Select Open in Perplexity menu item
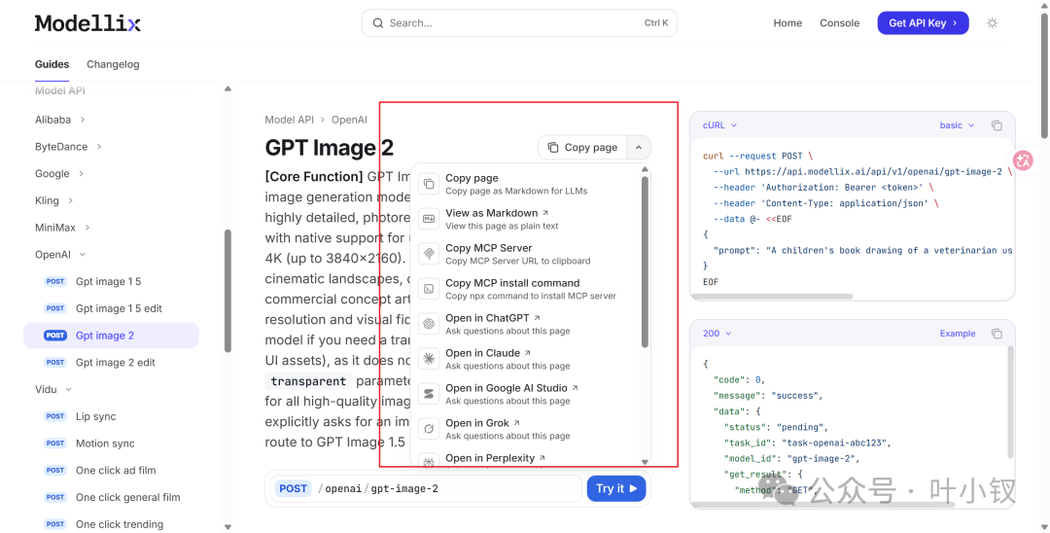This screenshot has width=1050, height=533. pos(526,459)
